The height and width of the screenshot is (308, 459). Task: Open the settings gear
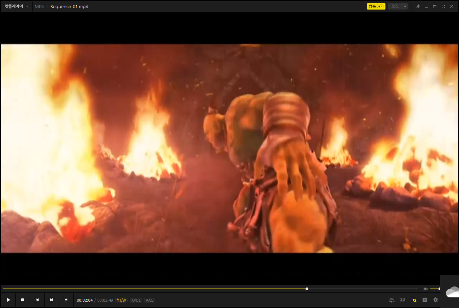pos(436,300)
